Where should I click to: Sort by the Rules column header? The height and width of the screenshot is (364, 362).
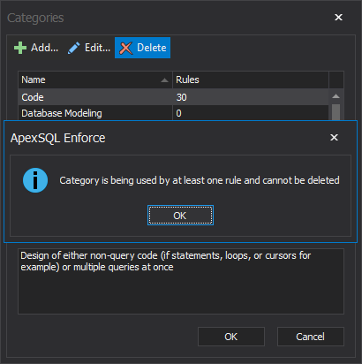point(251,80)
